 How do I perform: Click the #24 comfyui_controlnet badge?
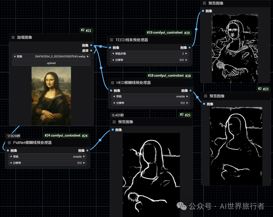66,136
